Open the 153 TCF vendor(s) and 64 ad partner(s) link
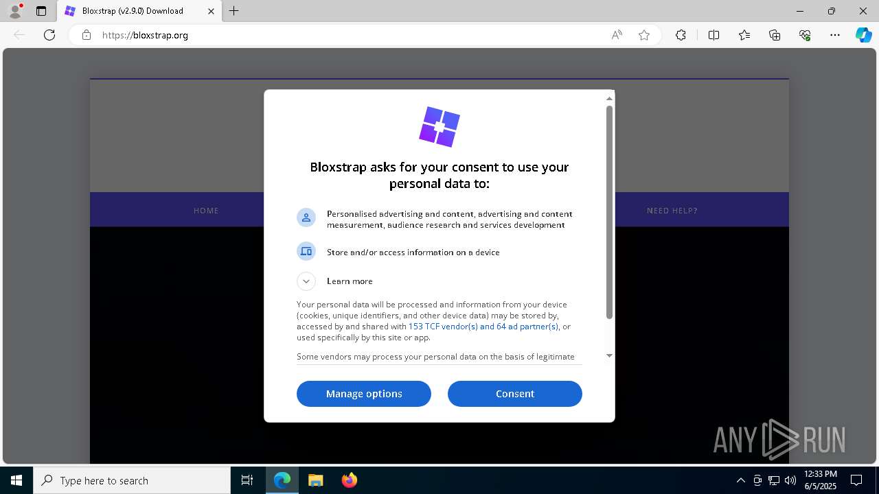The width and height of the screenshot is (879, 494). [x=483, y=327]
